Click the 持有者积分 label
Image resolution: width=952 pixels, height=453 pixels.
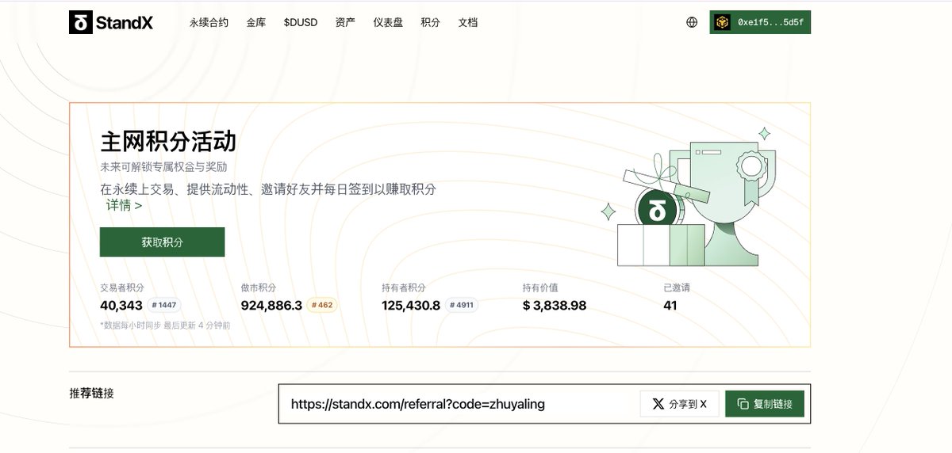tap(403, 287)
